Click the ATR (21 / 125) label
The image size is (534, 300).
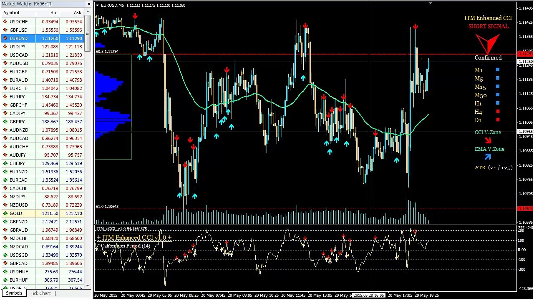coord(494,167)
